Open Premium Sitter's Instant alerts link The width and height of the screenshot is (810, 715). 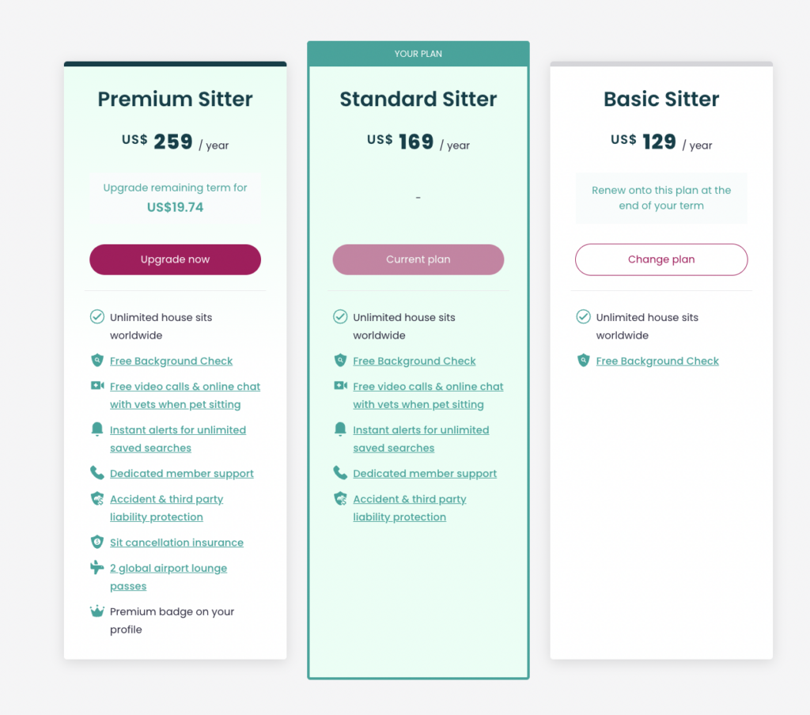tap(178, 439)
